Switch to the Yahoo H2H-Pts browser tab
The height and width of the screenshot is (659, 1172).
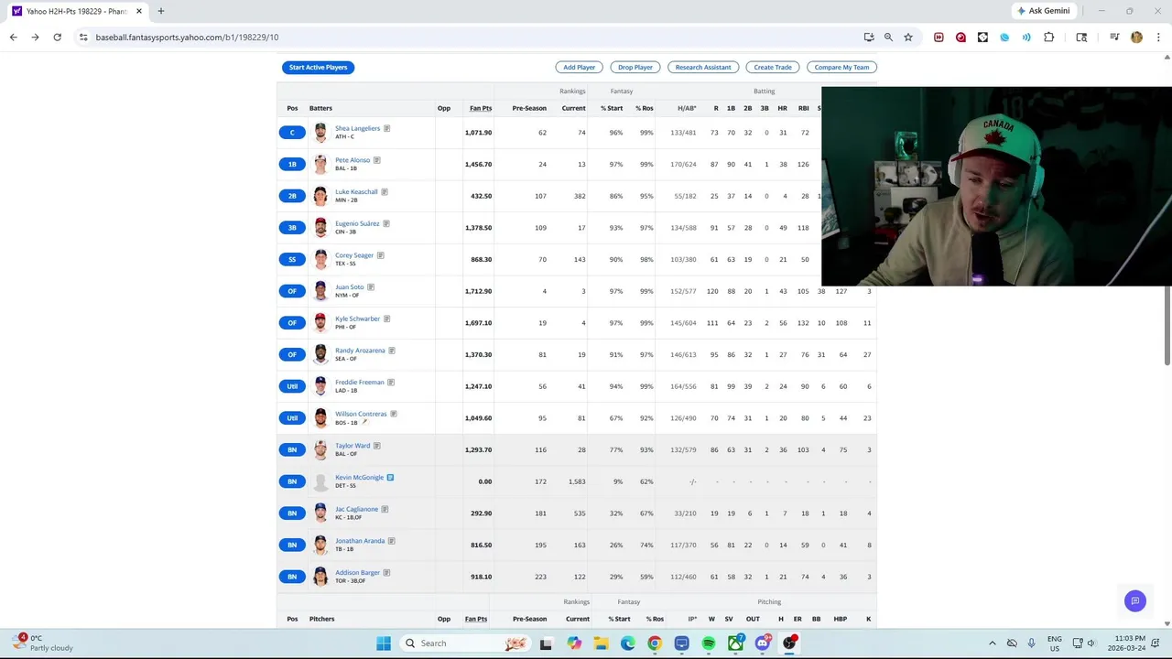pos(77,11)
